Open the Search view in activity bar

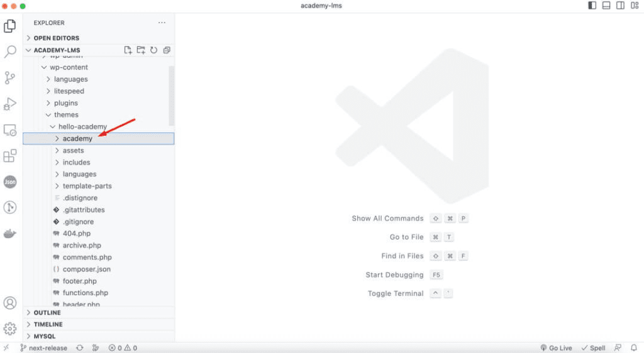[x=10, y=52]
